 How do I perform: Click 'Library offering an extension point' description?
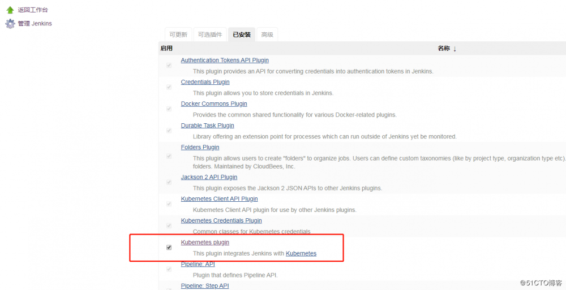click(x=325, y=136)
